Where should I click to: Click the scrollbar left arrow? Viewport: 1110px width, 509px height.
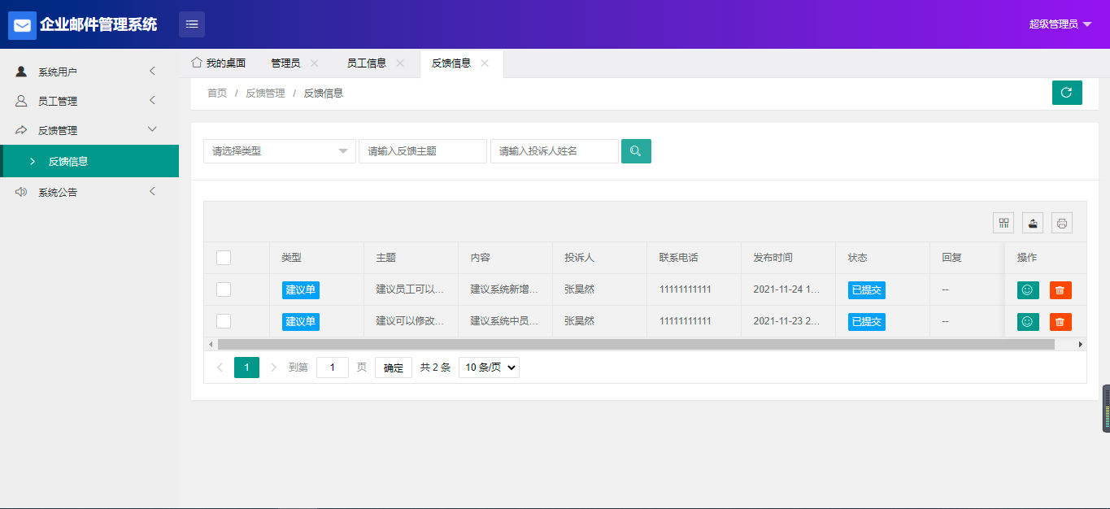210,345
